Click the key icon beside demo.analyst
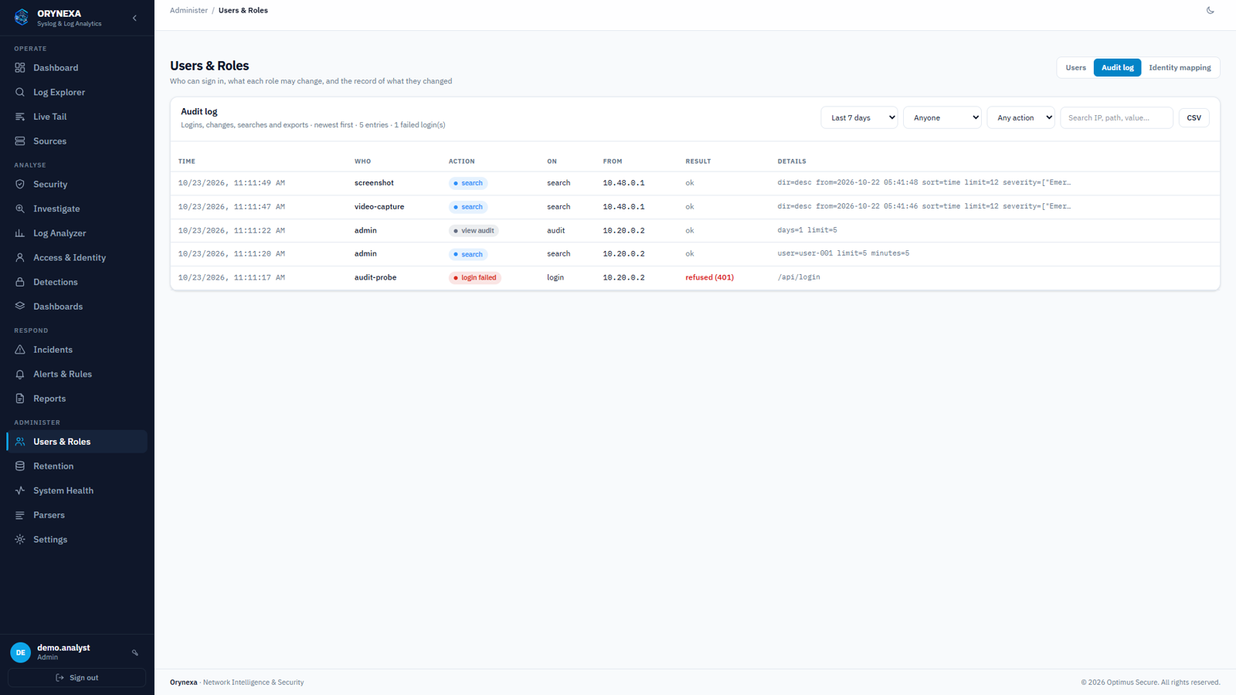This screenshot has height=695, width=1236. click(135, 653)
